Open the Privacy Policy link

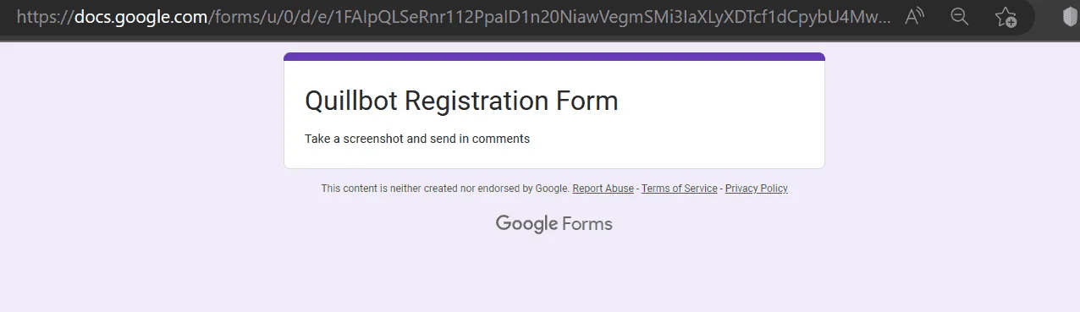[756, 189]
